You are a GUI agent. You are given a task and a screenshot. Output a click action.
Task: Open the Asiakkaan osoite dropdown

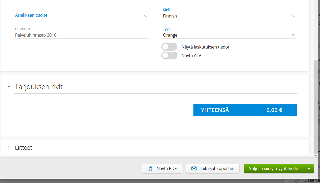point(81,16)
